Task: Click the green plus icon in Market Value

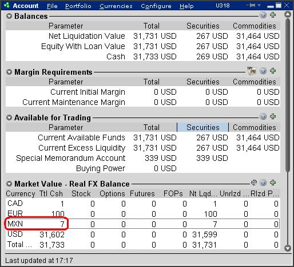Action: pyautogui.click(x=273, y=183)
